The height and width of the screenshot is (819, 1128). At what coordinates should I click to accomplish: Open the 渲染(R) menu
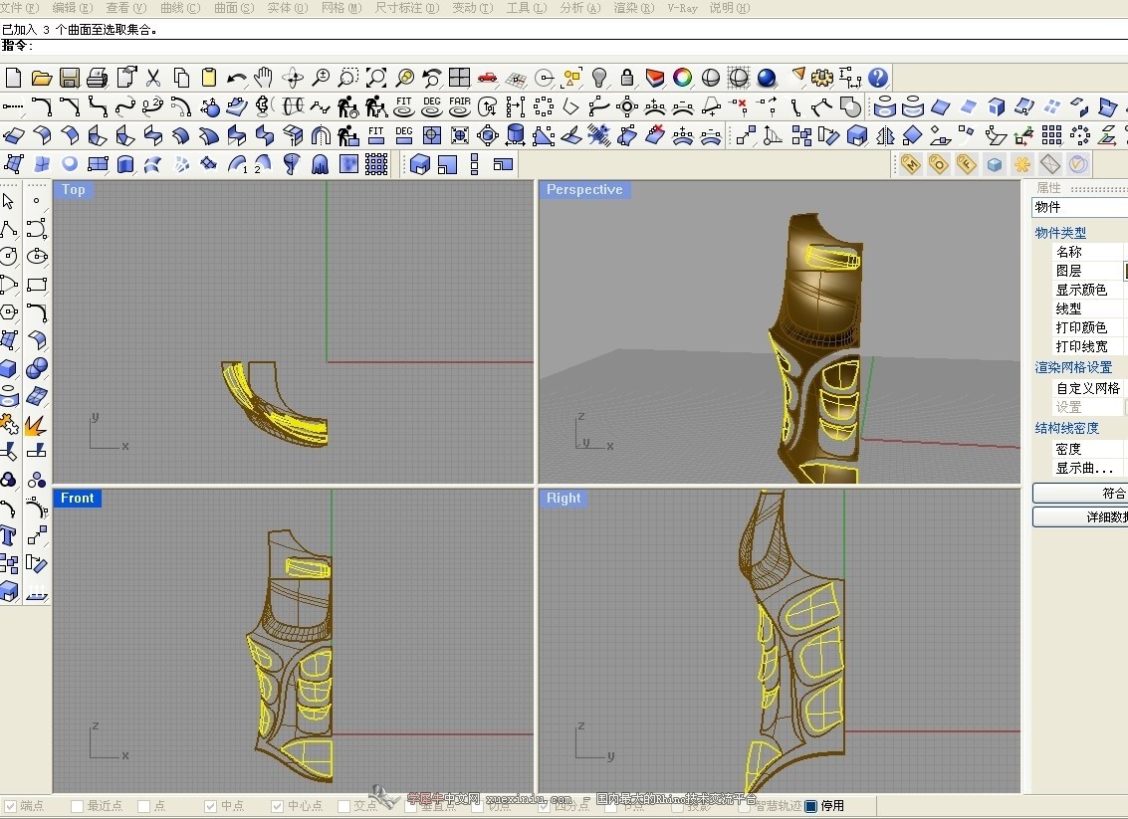pos(634,8)
